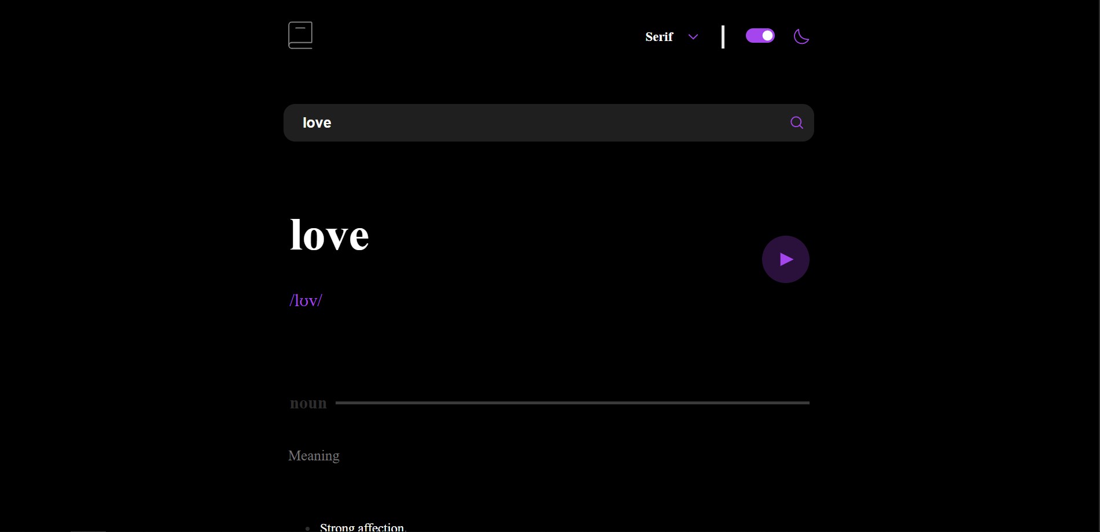Click the vertical divider beside the font selector
This screenshot has height=532, width=1100.
coord(723,37)
